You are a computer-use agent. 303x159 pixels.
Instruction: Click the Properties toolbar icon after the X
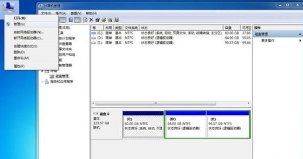tap(97, 20)
